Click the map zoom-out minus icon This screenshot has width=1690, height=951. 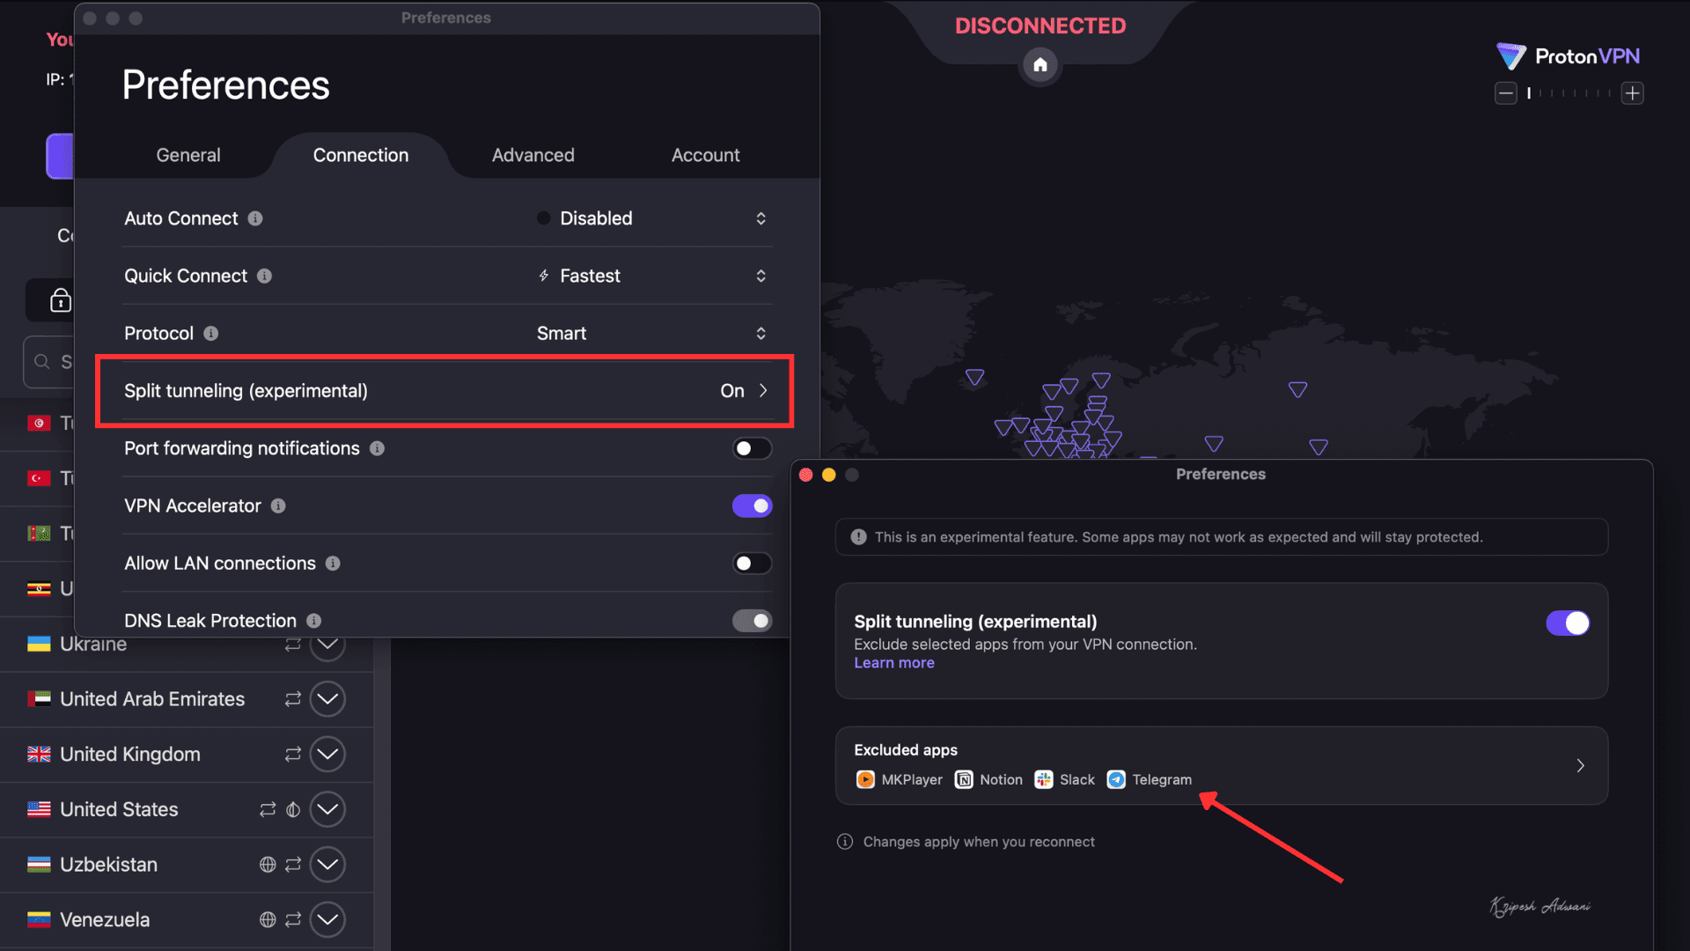[1506, 93]
